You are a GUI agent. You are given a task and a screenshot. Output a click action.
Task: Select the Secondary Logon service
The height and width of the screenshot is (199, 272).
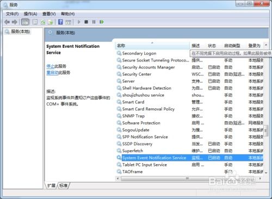click(x=139, y=53)
